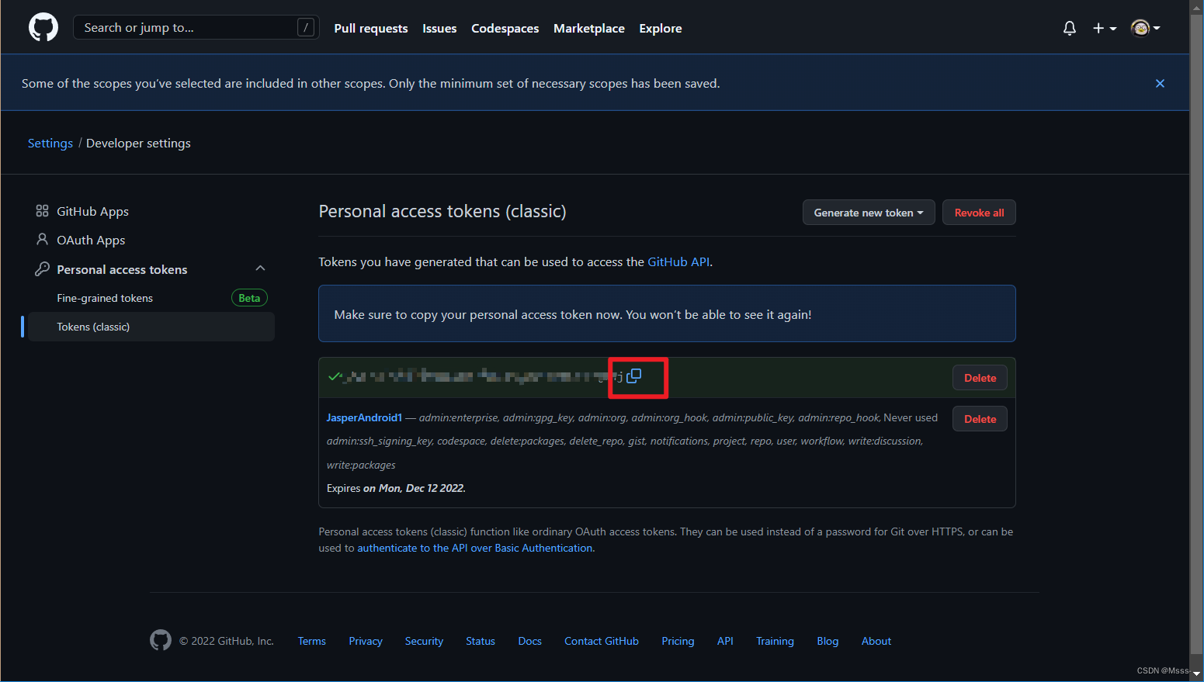
Task: Open Training footer link
Action: click(x=775, y=641)
